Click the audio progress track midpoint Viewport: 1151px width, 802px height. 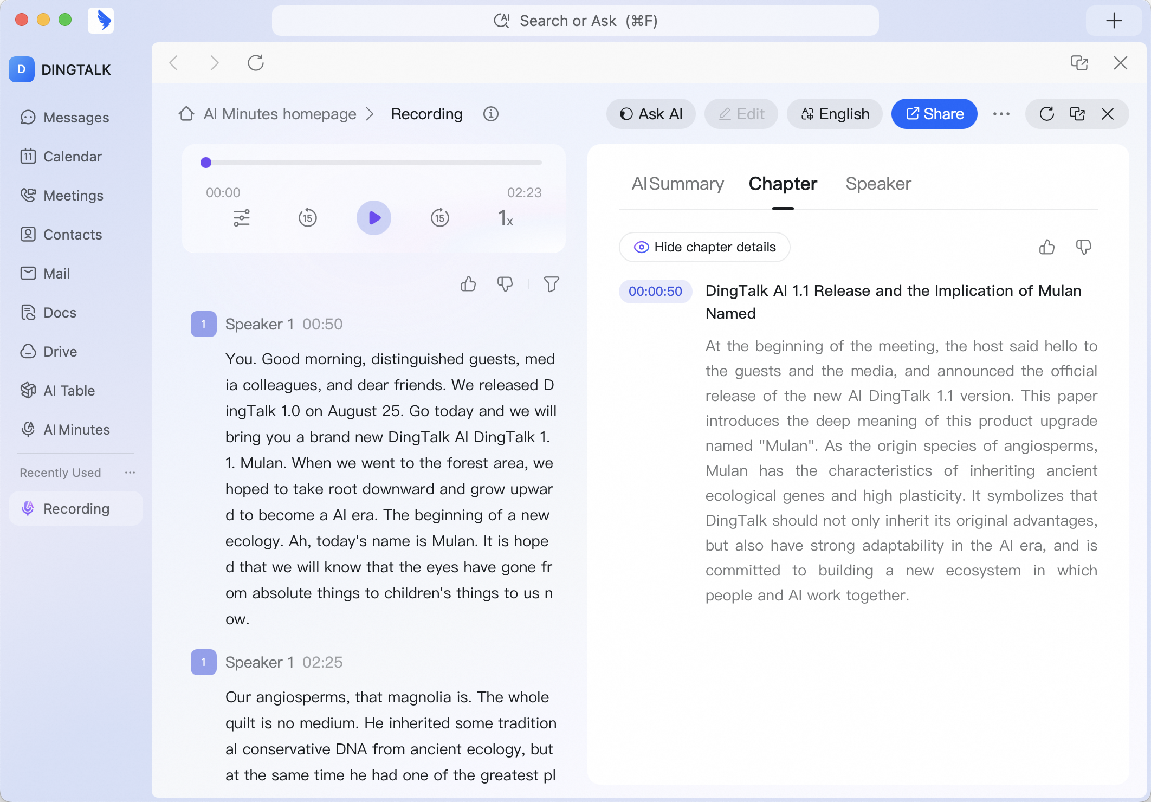click(x=374, y=163)
